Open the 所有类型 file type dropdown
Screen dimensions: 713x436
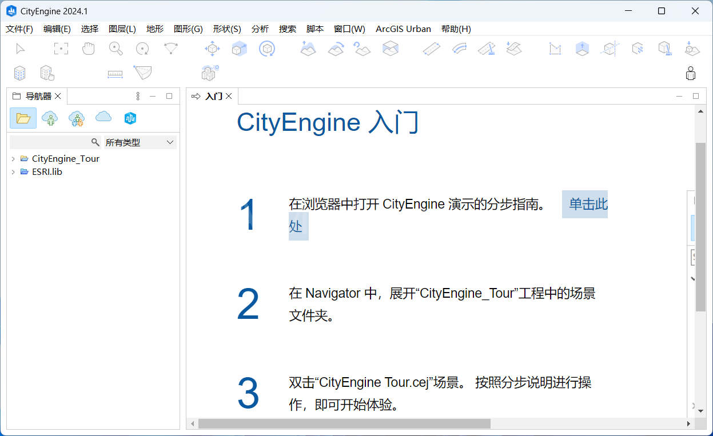click(140, 142)
